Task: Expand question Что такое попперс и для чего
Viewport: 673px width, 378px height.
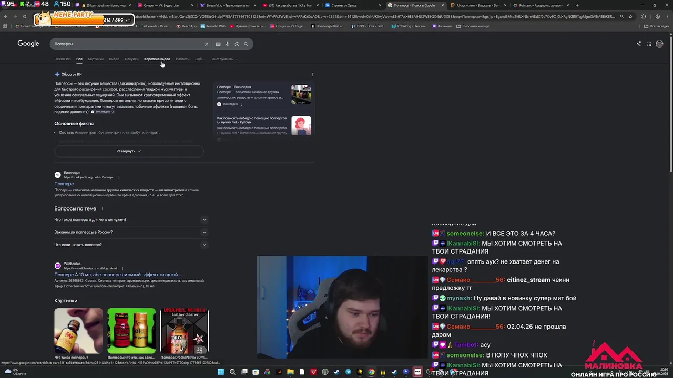Action: 131,220
